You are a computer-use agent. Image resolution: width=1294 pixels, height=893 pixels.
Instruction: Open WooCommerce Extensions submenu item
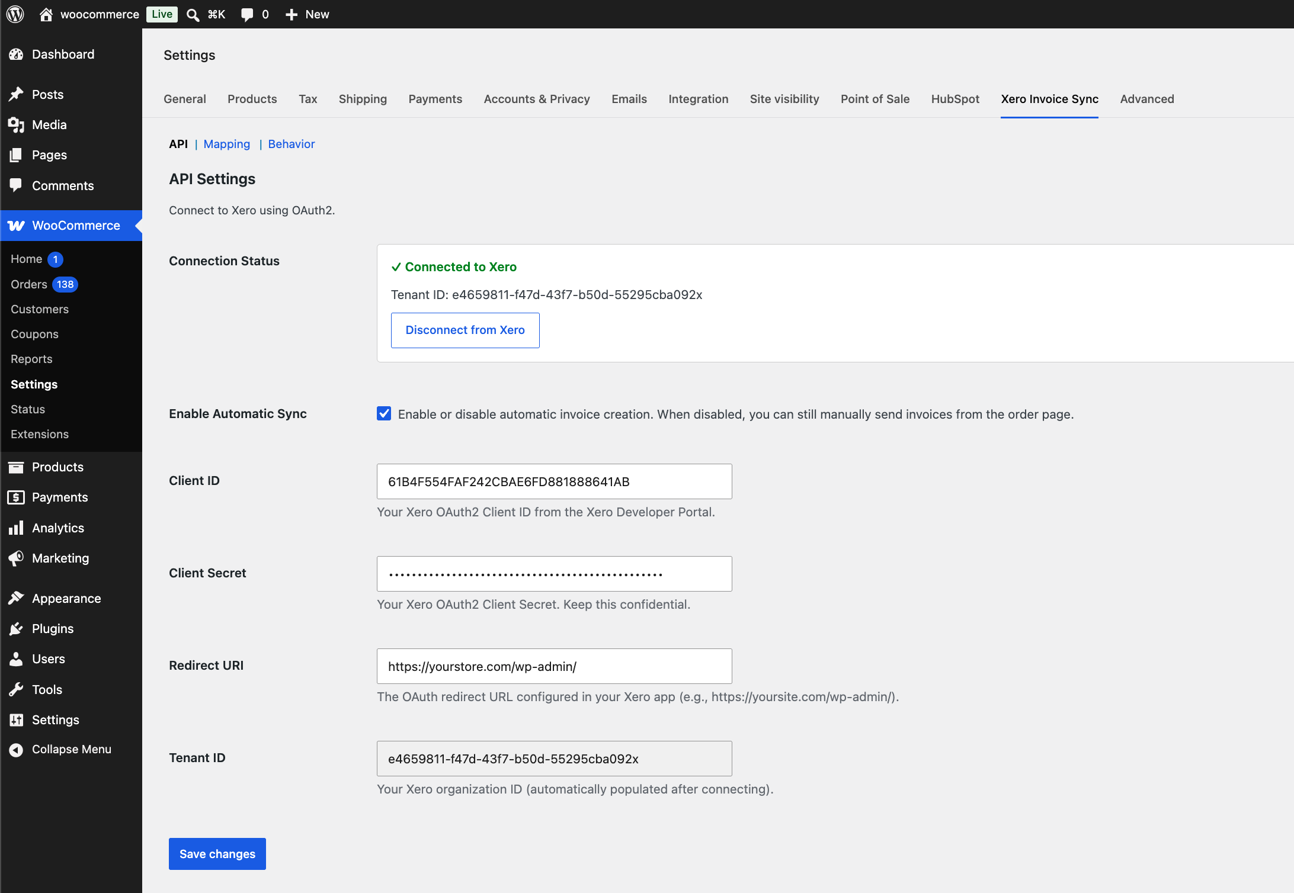click(x=40, y=434)
